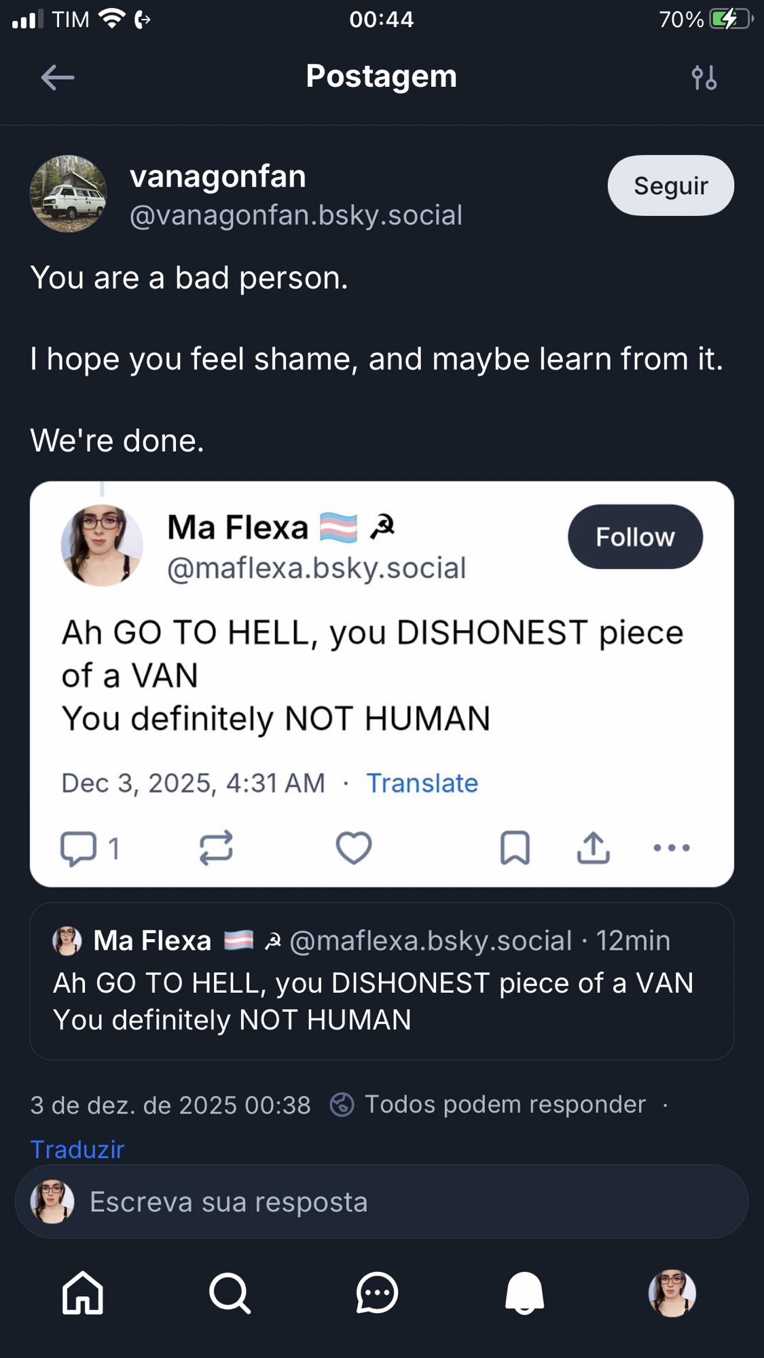764x1358 pixels.
Task: Tap the reply comment icon in screenshot
Action: click(x=78, y=848)
